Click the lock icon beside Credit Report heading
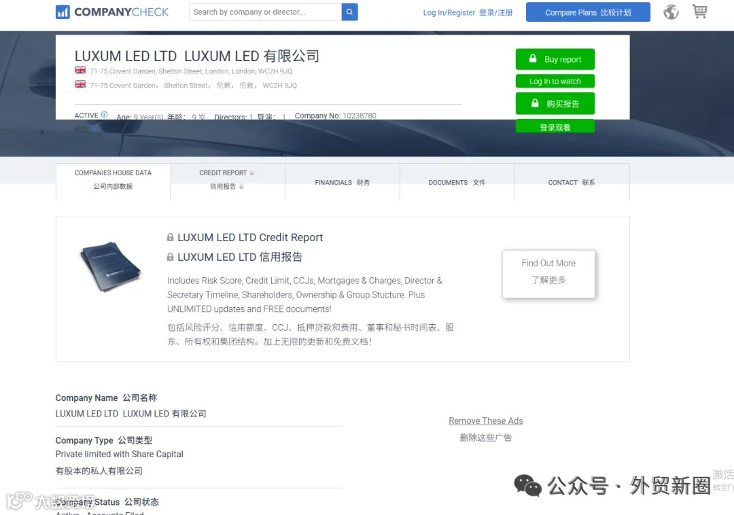Viewport: 734px width, 515px height. coord(171,238)
